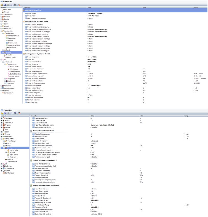The width and height of the screenshot is (208, 217).
Task: Click the tree view icon in top window toolbar
Action: (x=12, y=5)
